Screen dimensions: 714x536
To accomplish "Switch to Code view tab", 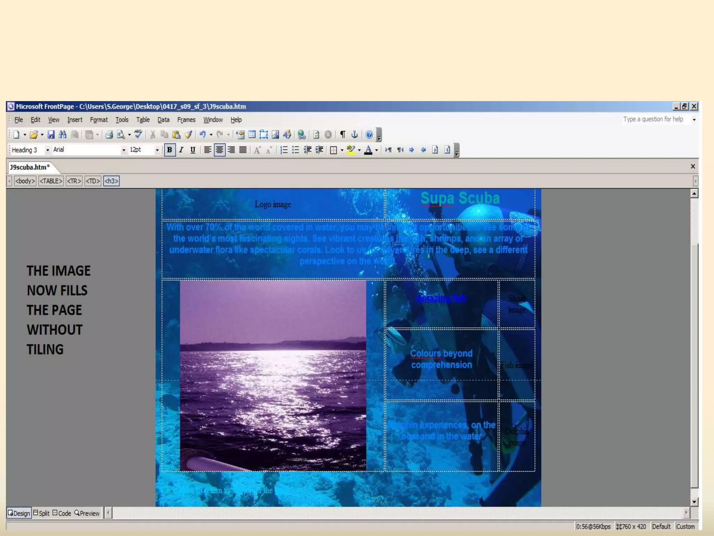I will click(62, 513).
